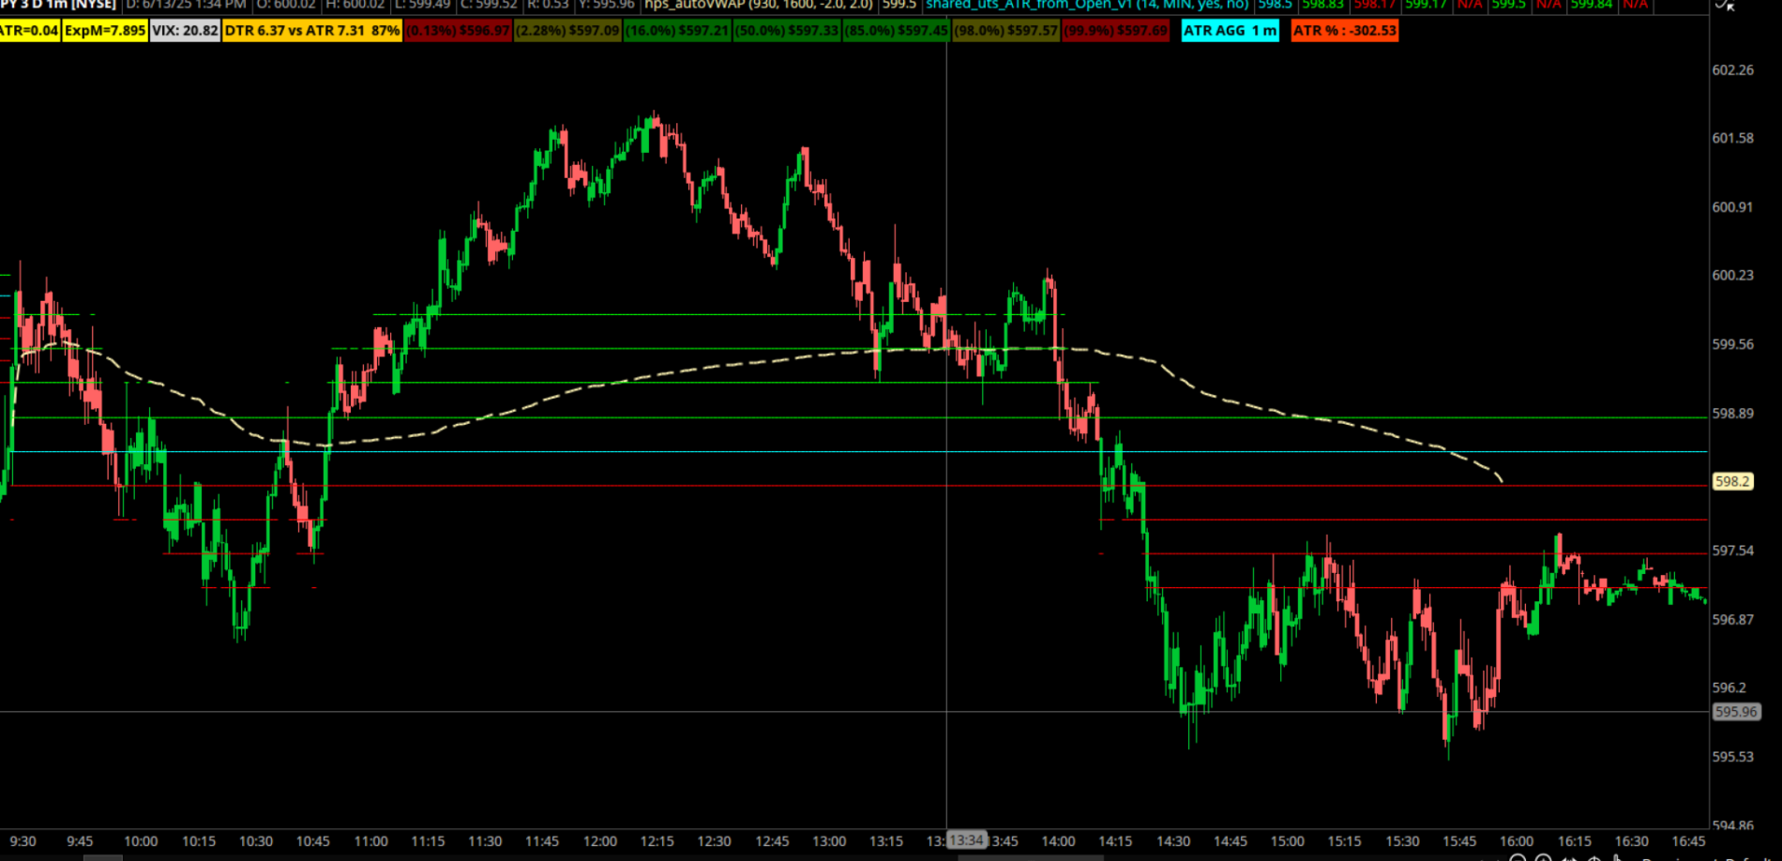1782x861 pixels.
Task: Click the 598.83 green study value
Action: (1323, 5)
